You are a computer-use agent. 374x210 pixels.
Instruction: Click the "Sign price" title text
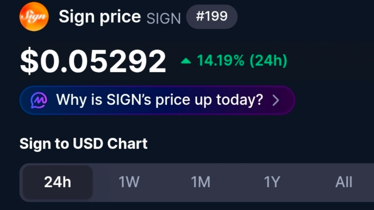pyautogui.click(x=100, y=17)
